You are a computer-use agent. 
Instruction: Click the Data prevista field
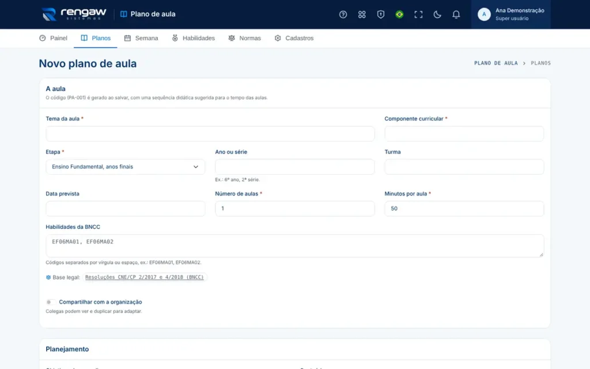125,209
